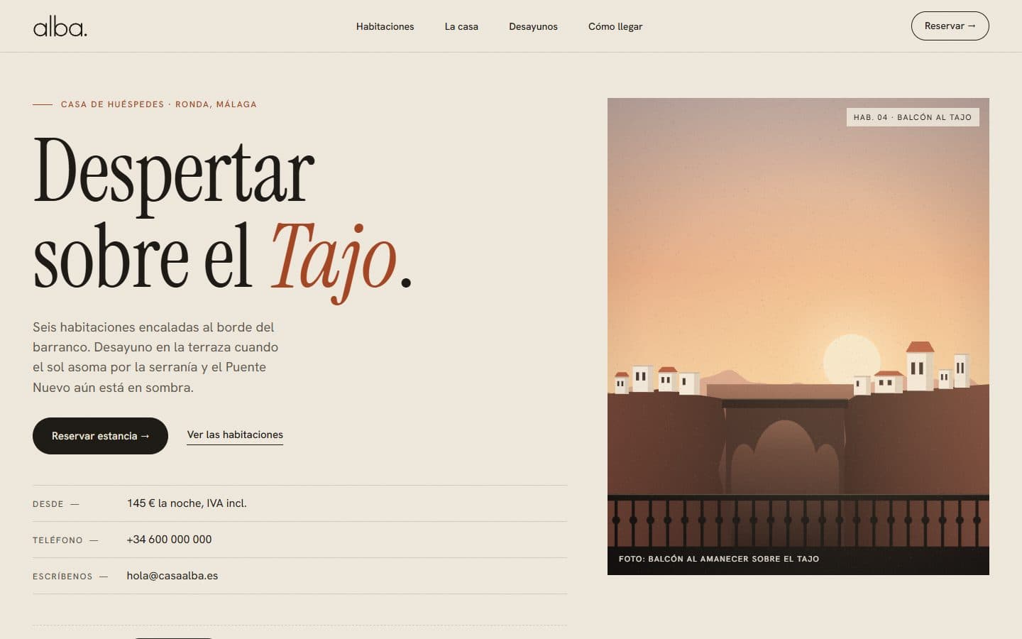Follow the Ver las habitaciones link

pos(235,435)
